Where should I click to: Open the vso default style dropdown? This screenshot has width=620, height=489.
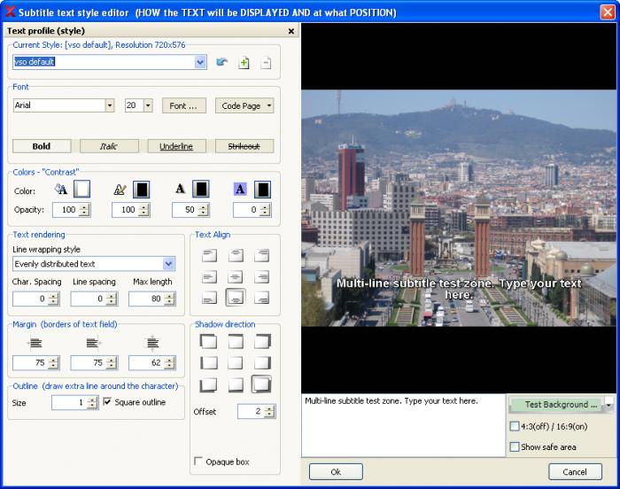click(x=200, y=62)
